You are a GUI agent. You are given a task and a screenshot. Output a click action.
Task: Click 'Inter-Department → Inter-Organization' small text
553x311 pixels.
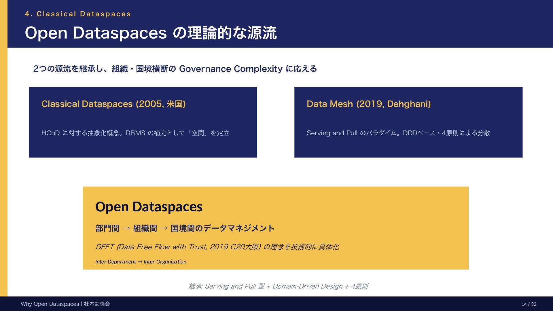(141, 262)
